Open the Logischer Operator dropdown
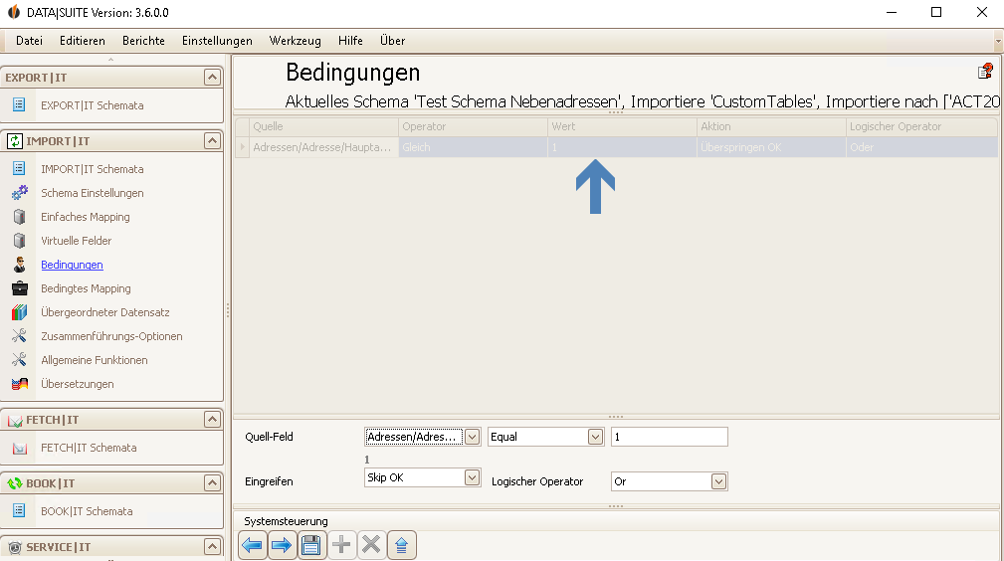Viewport: 1004px width, 561px height. click(x=718, y=481)
